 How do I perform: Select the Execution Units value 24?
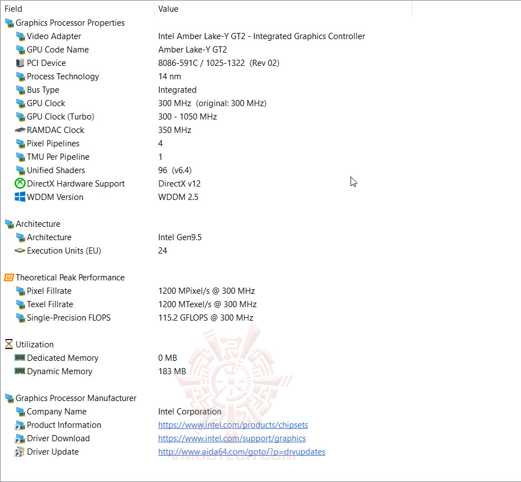pos(163,251)
